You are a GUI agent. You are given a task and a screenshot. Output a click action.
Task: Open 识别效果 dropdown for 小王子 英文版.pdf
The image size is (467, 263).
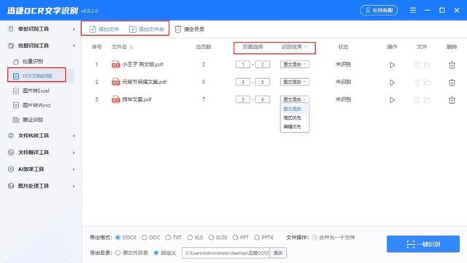point(295,64)
